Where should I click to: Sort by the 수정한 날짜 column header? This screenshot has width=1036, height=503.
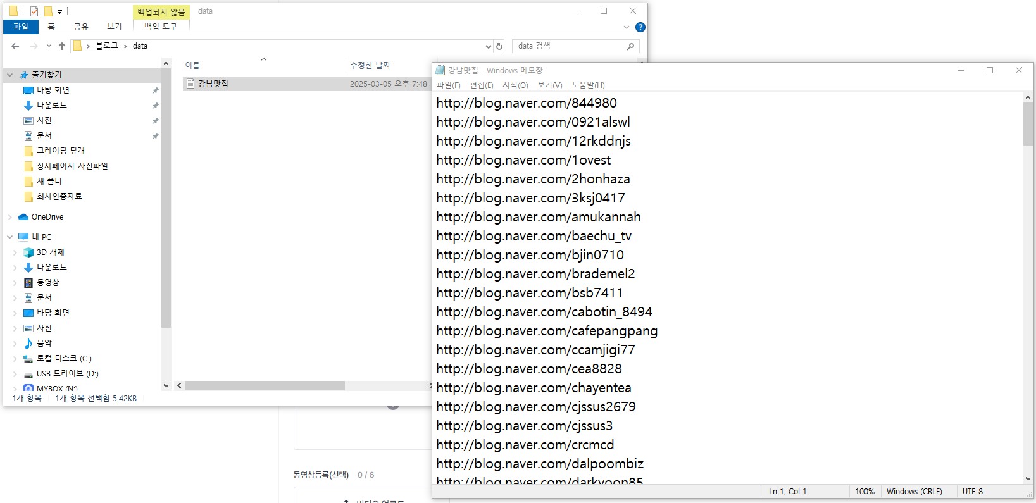[x=370, y=65]
